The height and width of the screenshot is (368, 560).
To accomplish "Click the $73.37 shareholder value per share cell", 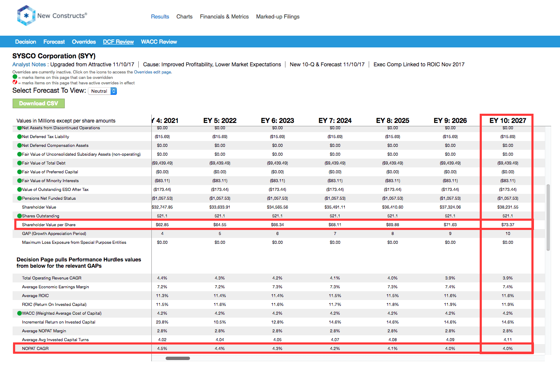I will [508, 225].
